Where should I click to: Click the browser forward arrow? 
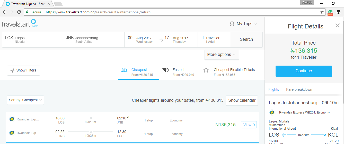point(12,12)
